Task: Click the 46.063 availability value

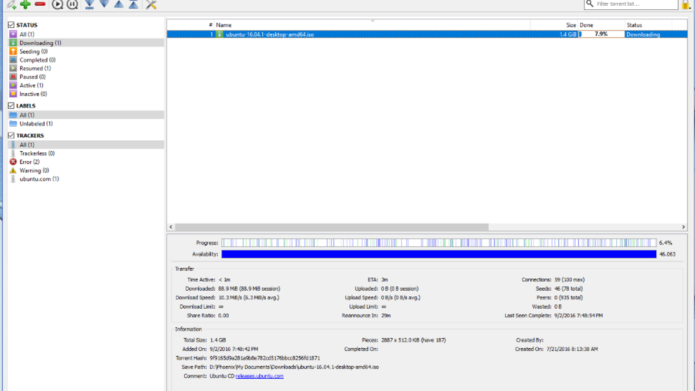Action: [x=667, y=254]
